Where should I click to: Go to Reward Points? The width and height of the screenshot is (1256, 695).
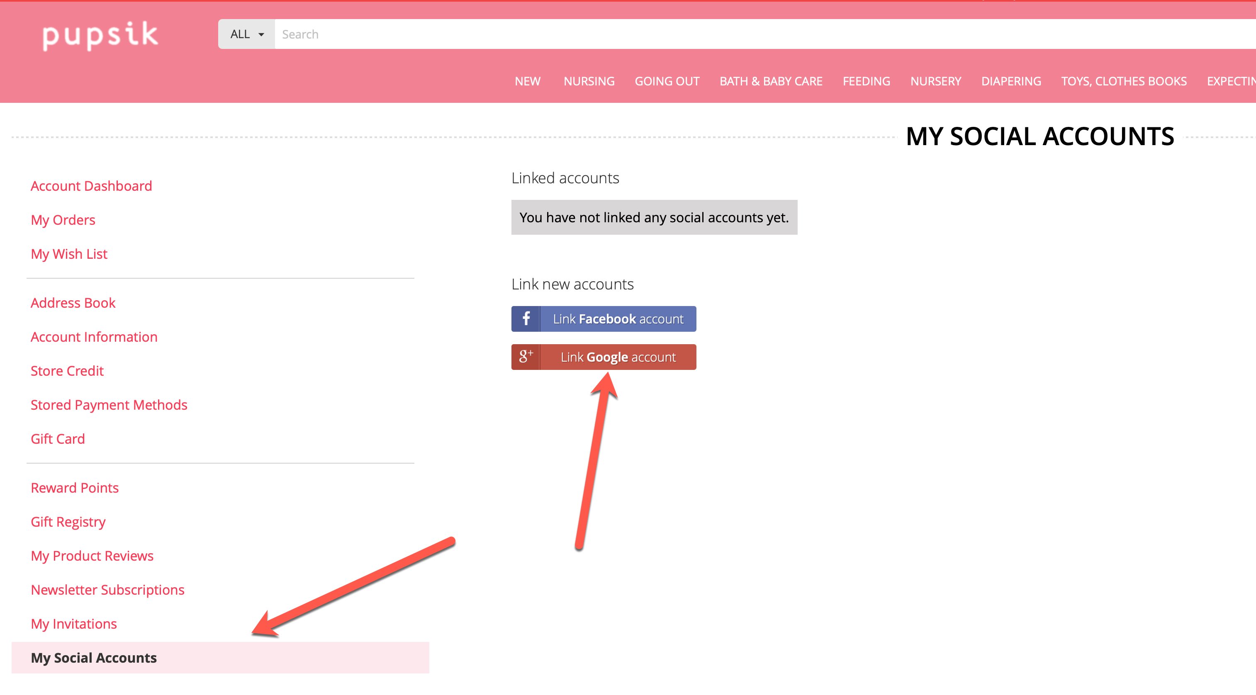pos(75,487)
